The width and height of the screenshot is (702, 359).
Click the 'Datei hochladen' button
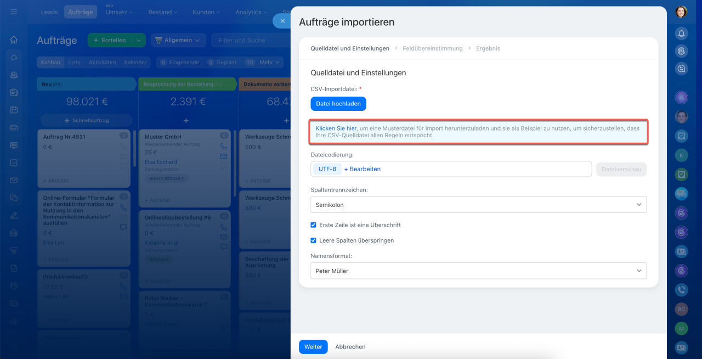coord(338,104)
